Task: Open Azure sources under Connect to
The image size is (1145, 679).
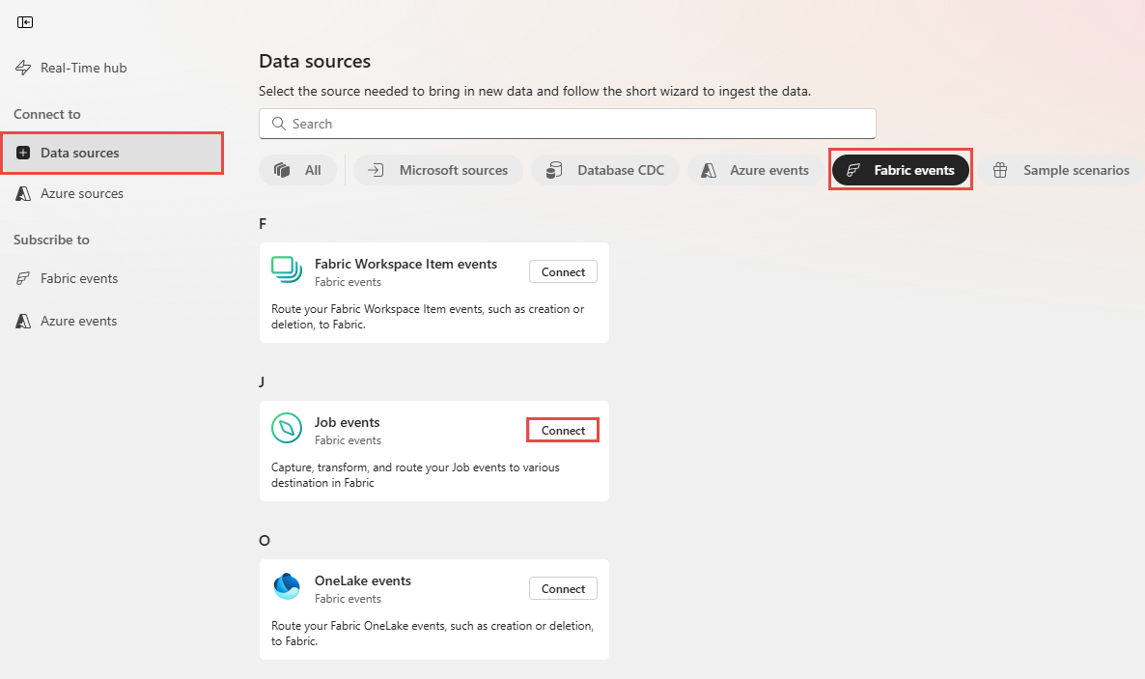Action: [81, 193]
